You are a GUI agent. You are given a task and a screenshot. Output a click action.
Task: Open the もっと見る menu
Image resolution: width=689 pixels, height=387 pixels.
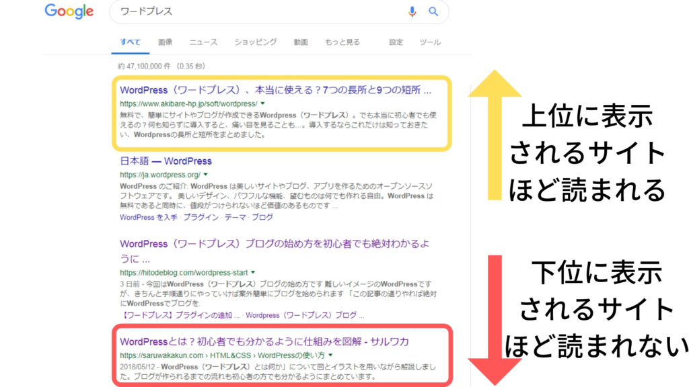tap(342, 42)
